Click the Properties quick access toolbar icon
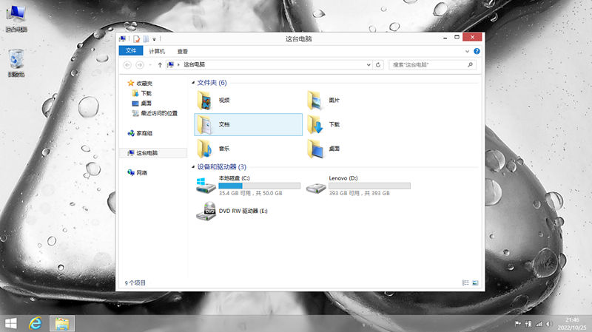Image resolution: width=592 pixels, height=332 pixels. (x=136, y=39)
